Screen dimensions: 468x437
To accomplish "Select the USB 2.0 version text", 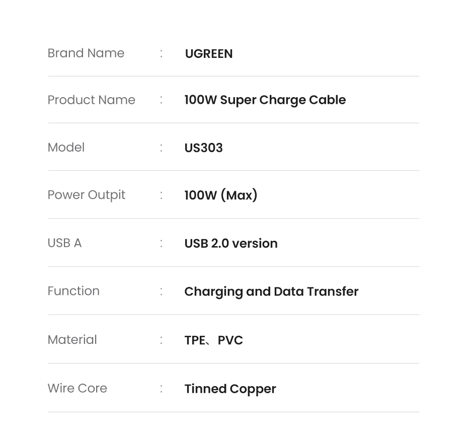I will (230, 243).
